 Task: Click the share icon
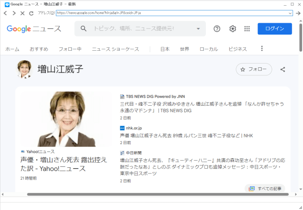283,69
